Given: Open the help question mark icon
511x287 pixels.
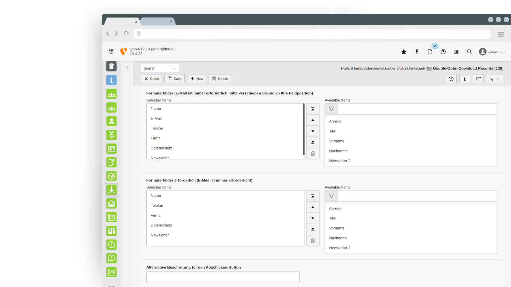Looking at the screenshot, I should tap(443, 52).
